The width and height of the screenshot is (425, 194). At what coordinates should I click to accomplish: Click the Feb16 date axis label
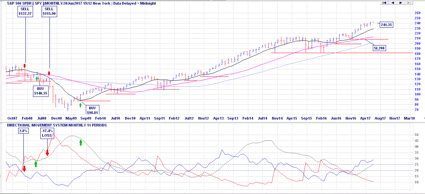(x=322, y=118)
